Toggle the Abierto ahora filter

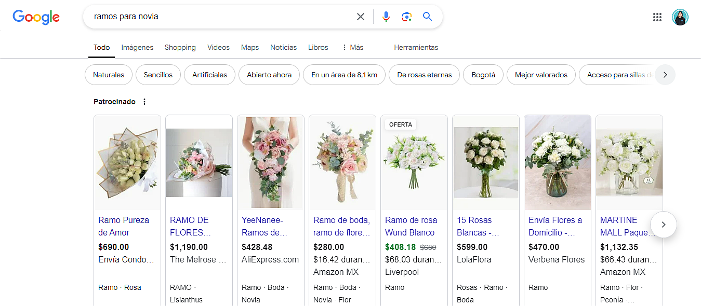269,75
